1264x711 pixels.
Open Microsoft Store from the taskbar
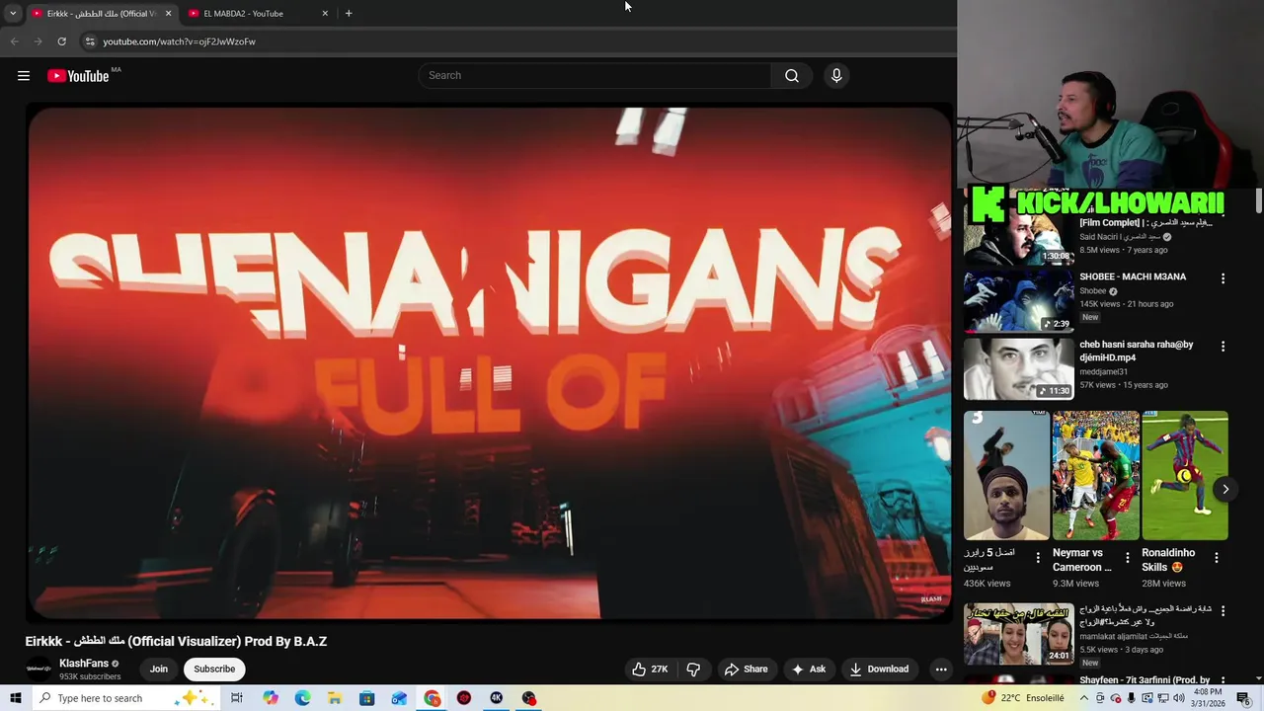pos(366,698)
